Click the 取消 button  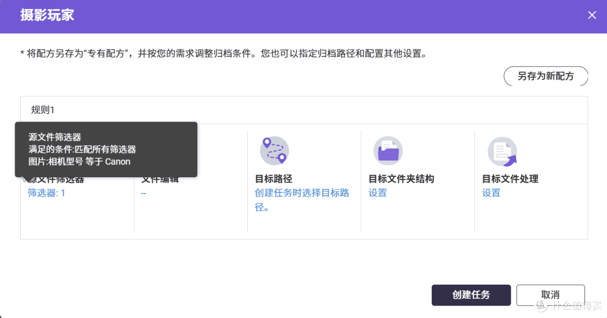click(550, 295)
